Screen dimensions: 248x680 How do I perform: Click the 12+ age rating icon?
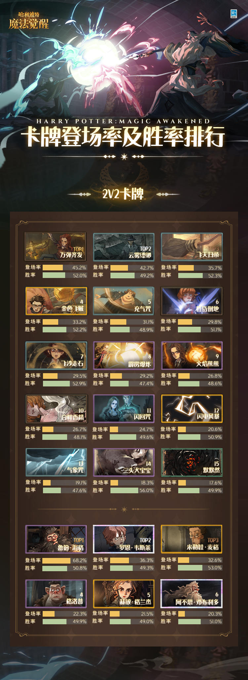234,14
